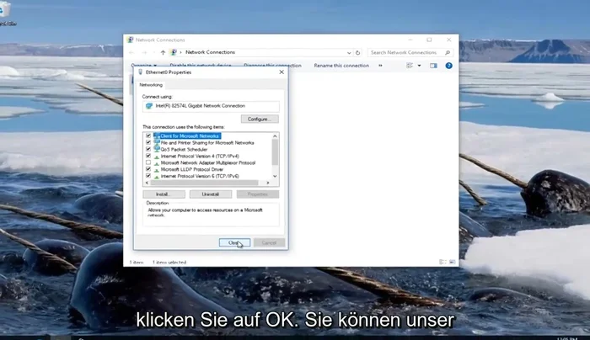Click the items list vertical scrollbar
The image size is (590, 340).
[275, 156]
